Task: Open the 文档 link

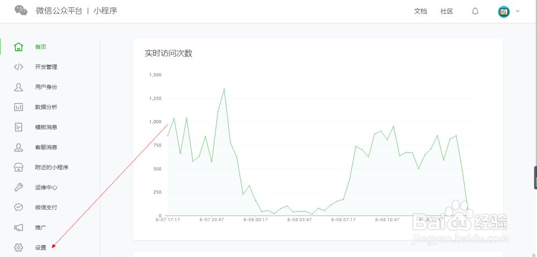Action: [x=420, y=11]
